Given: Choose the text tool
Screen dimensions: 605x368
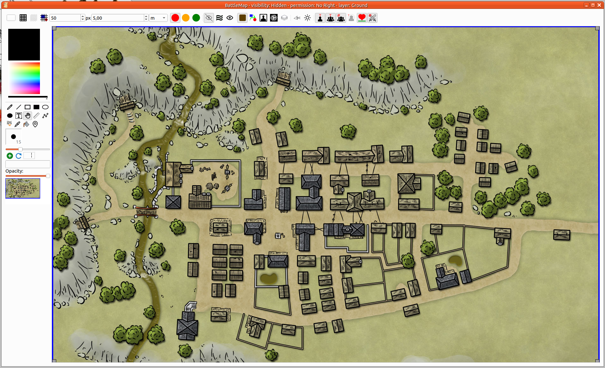Looking at the screenshot, I should (x=19, y=116).
